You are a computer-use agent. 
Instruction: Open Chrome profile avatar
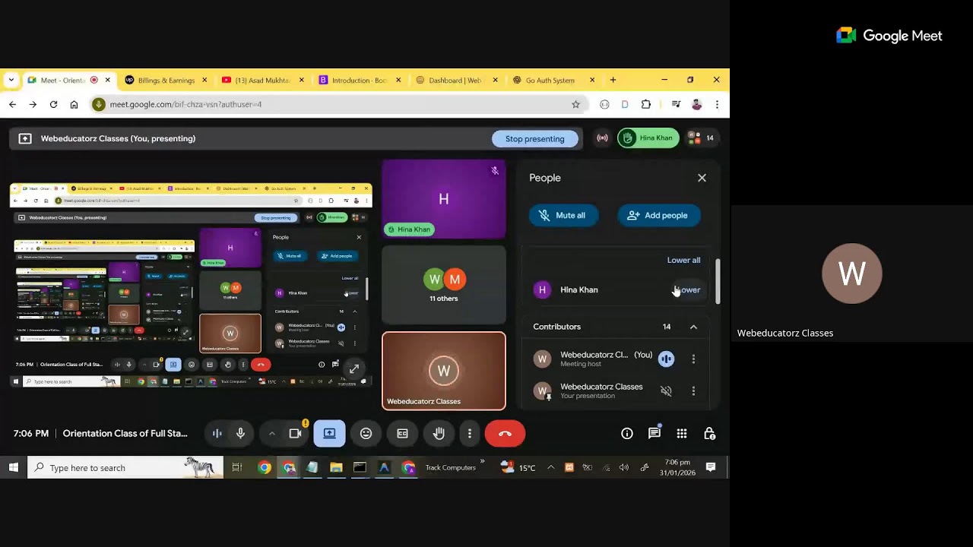[x=696, y=104]
